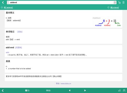Open the notes edit icon with (1)
The width and height of the screenshot is (127, 93).
[27, 90]
